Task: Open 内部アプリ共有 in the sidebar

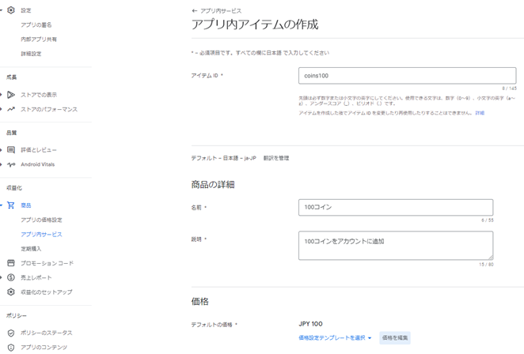Action: tap(39, 40)
